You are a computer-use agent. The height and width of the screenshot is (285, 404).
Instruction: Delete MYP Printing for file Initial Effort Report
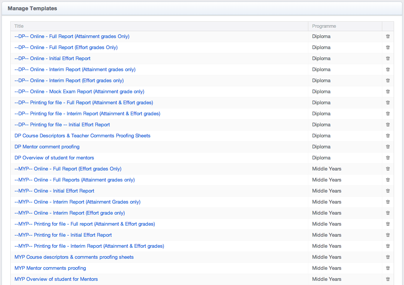pos(388,235)
